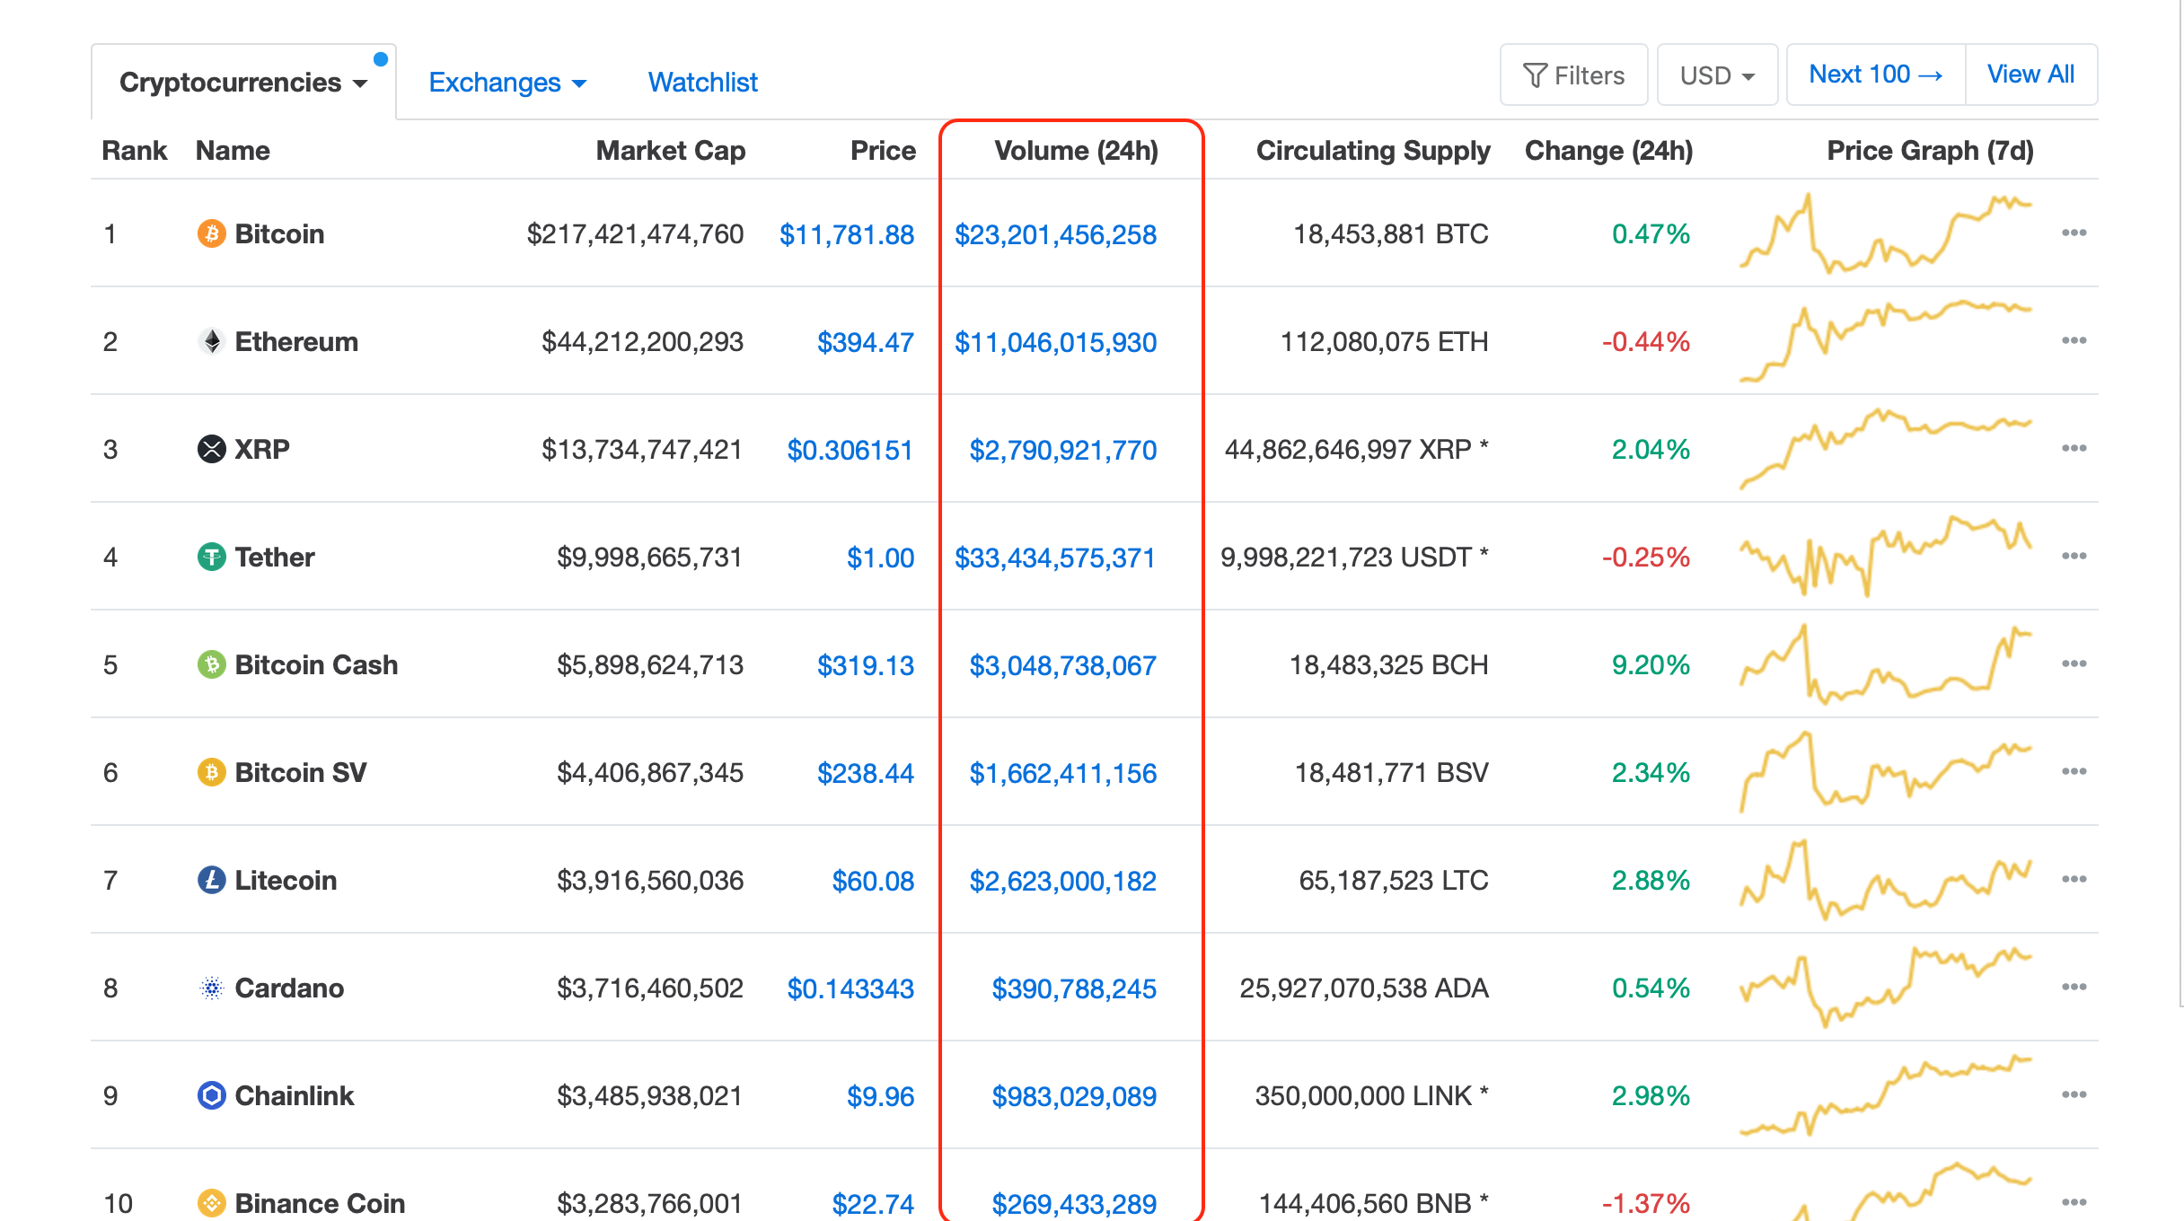The image size is (2184, 1221).
Task: Open the three-dot options for Ethereum row
Action: pyautogui.click(x=2074, y=340)
